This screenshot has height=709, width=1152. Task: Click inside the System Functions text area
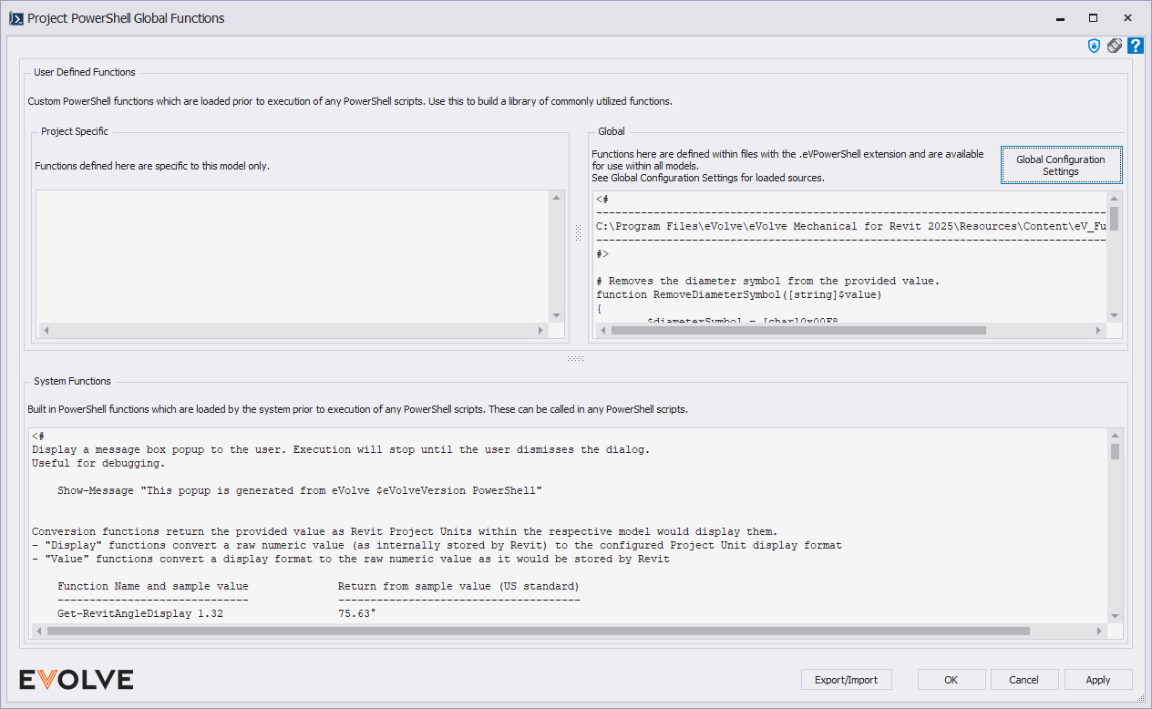tap(569, 526)
